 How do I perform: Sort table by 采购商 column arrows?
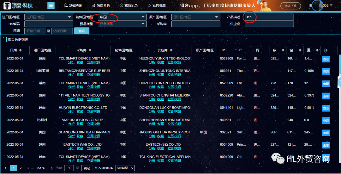(90, 50)
